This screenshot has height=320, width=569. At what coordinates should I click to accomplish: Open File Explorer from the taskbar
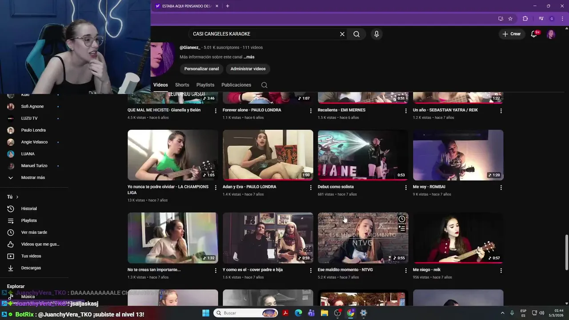pyautogui.click(x=325, y=313)
